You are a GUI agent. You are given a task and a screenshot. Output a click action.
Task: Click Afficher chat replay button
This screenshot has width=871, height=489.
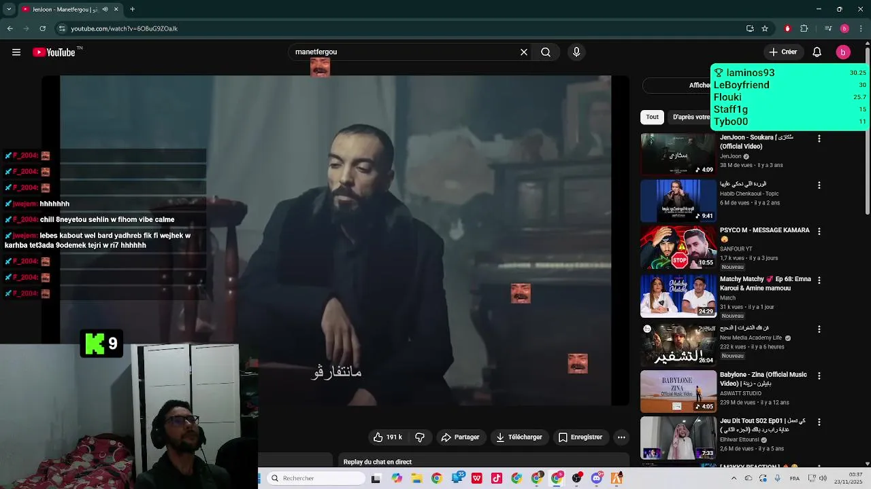tap(677, 86)
